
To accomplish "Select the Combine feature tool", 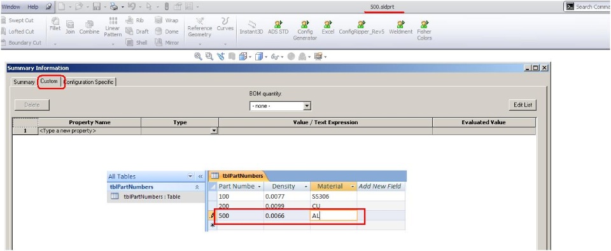I will [89, 27].
